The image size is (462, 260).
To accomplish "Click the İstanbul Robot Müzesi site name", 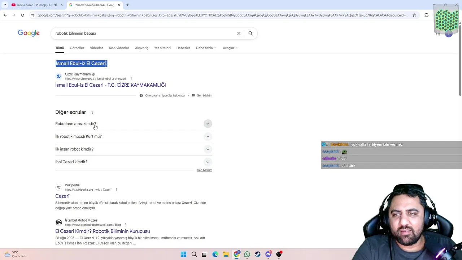I will (82, 220).
